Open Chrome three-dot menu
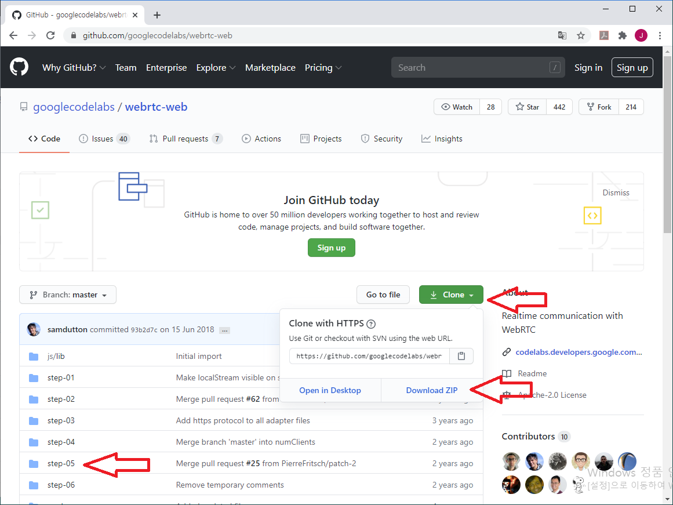 click(x=660, y=35)
